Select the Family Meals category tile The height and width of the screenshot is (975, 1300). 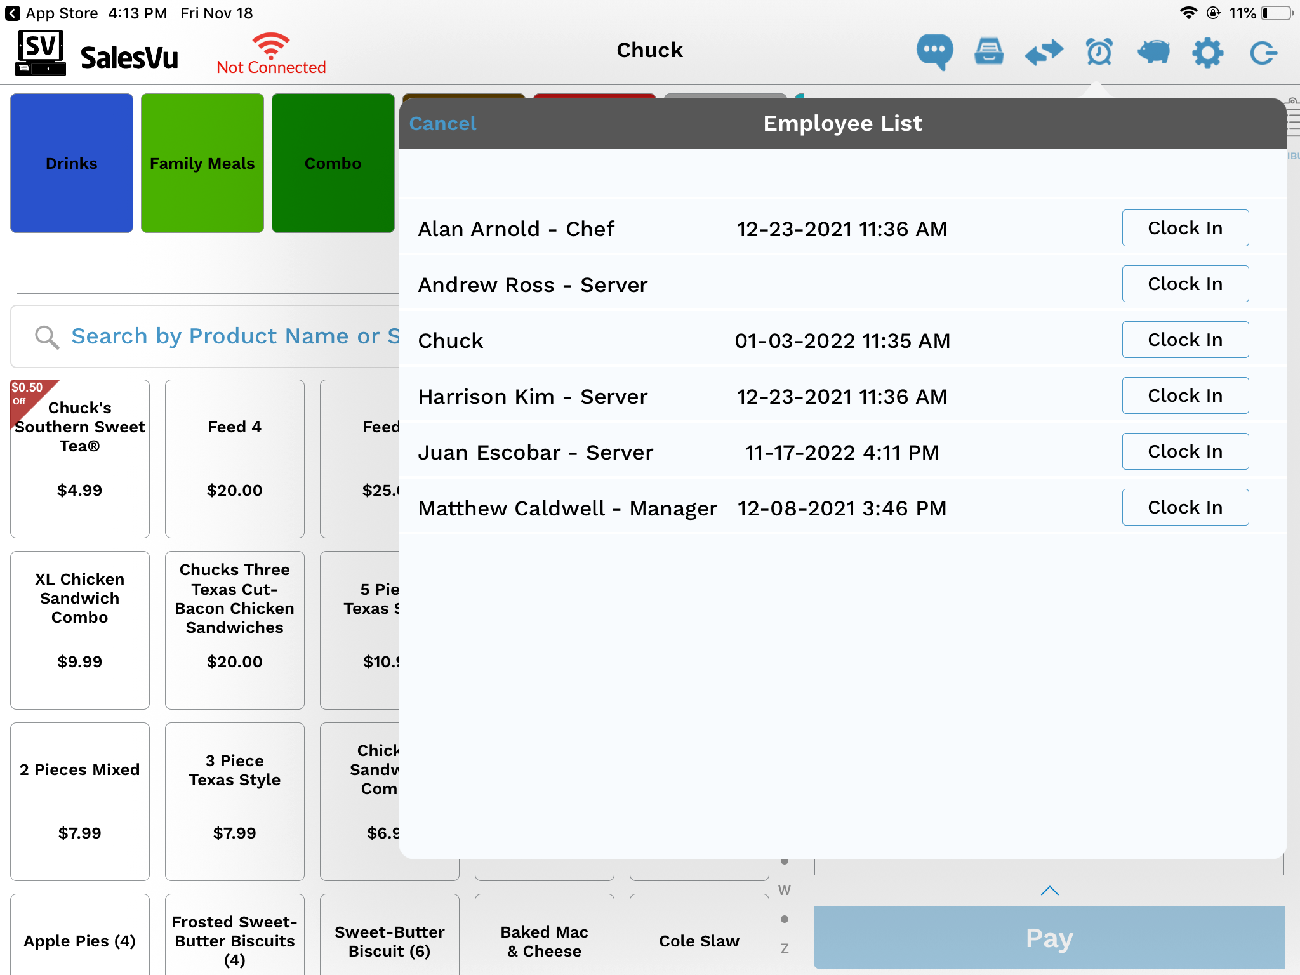coord(202,163)
